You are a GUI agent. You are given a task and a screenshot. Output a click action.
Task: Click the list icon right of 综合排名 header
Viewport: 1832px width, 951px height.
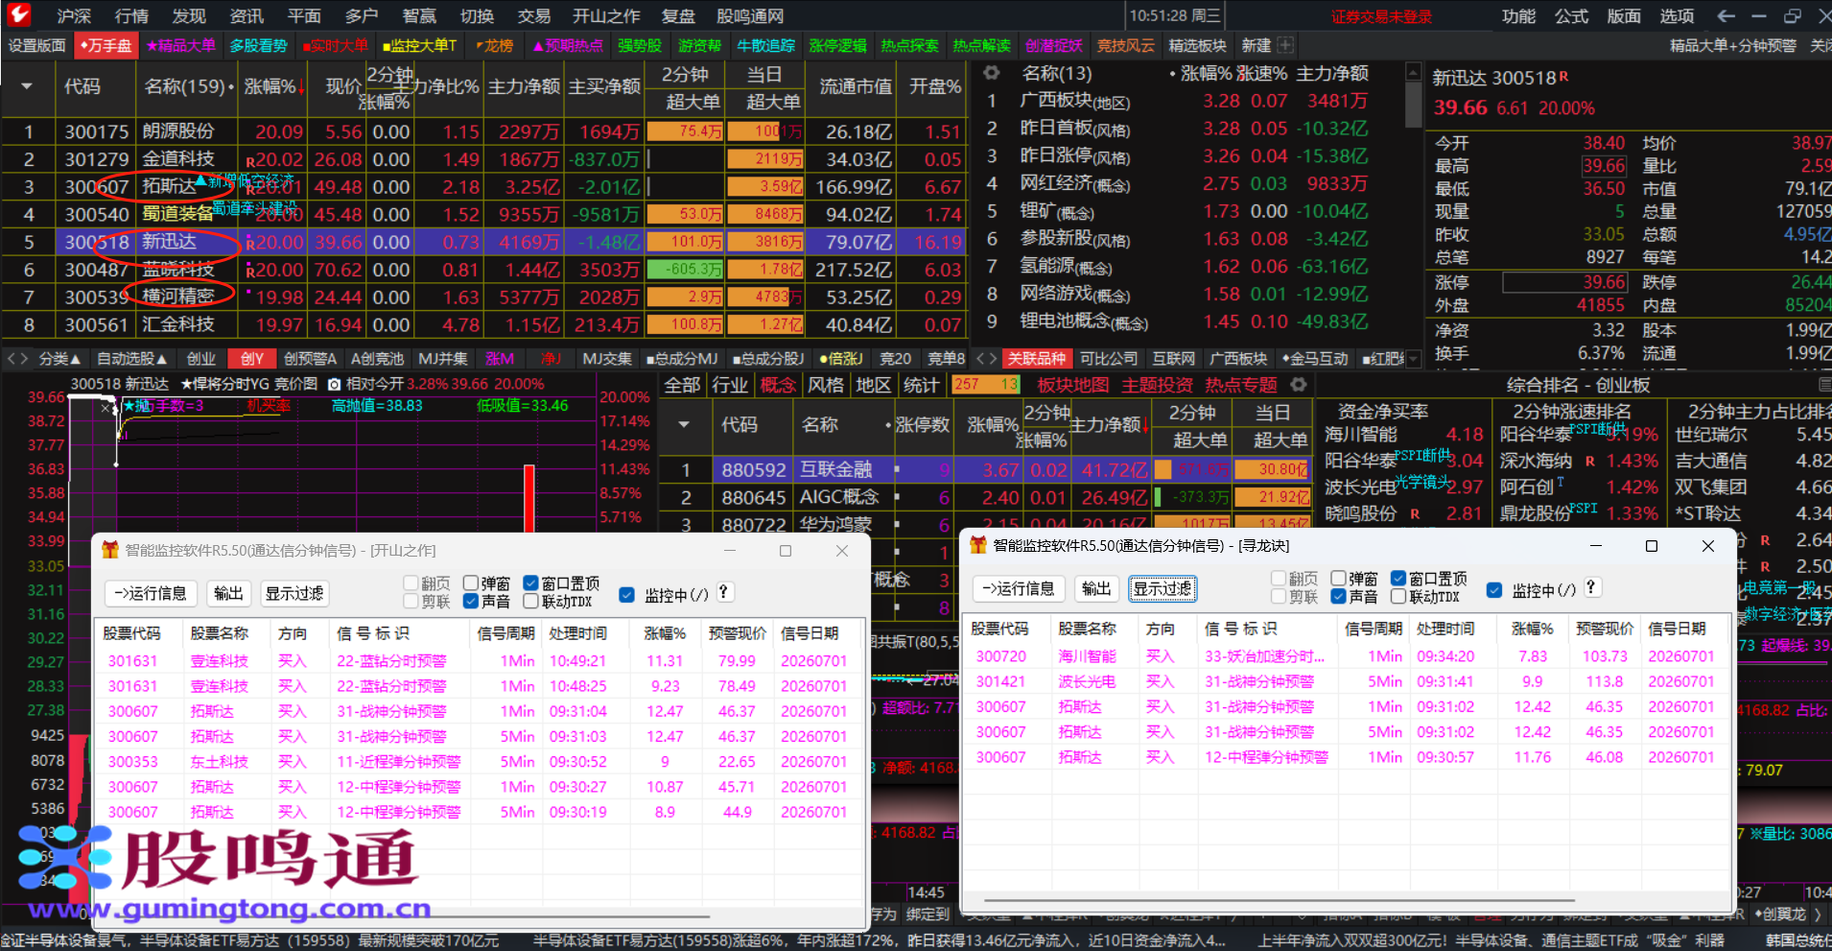[1824, 385]
